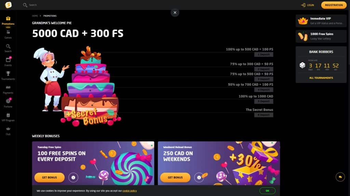Viewport: 350px width, 196px height.
Task: Open the Promotions gift icon in sidebar
Action: [x=8, y=18]
